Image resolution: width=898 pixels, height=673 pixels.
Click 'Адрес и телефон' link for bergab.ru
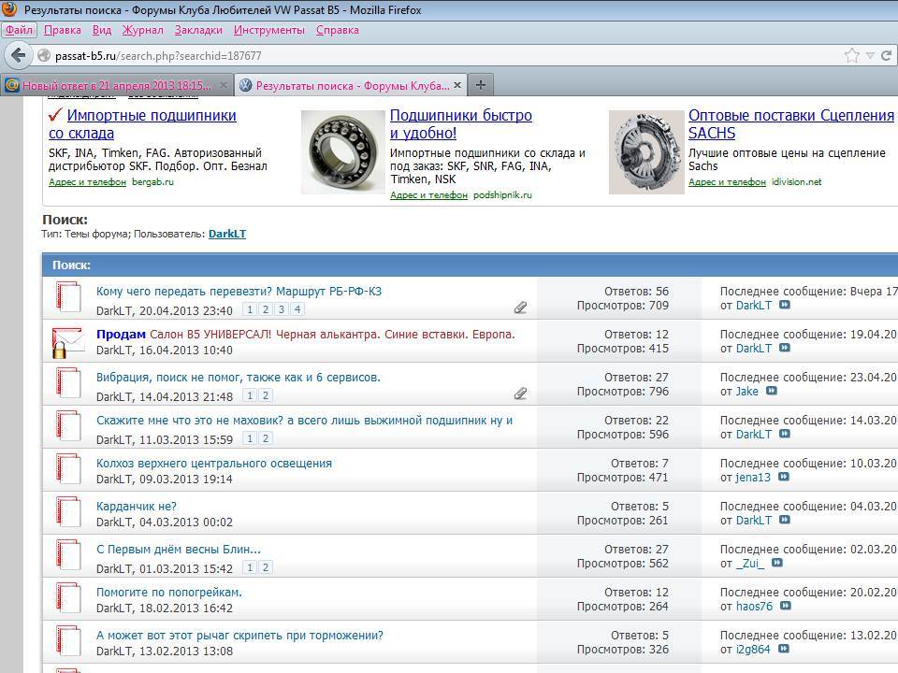click(87, 182)
